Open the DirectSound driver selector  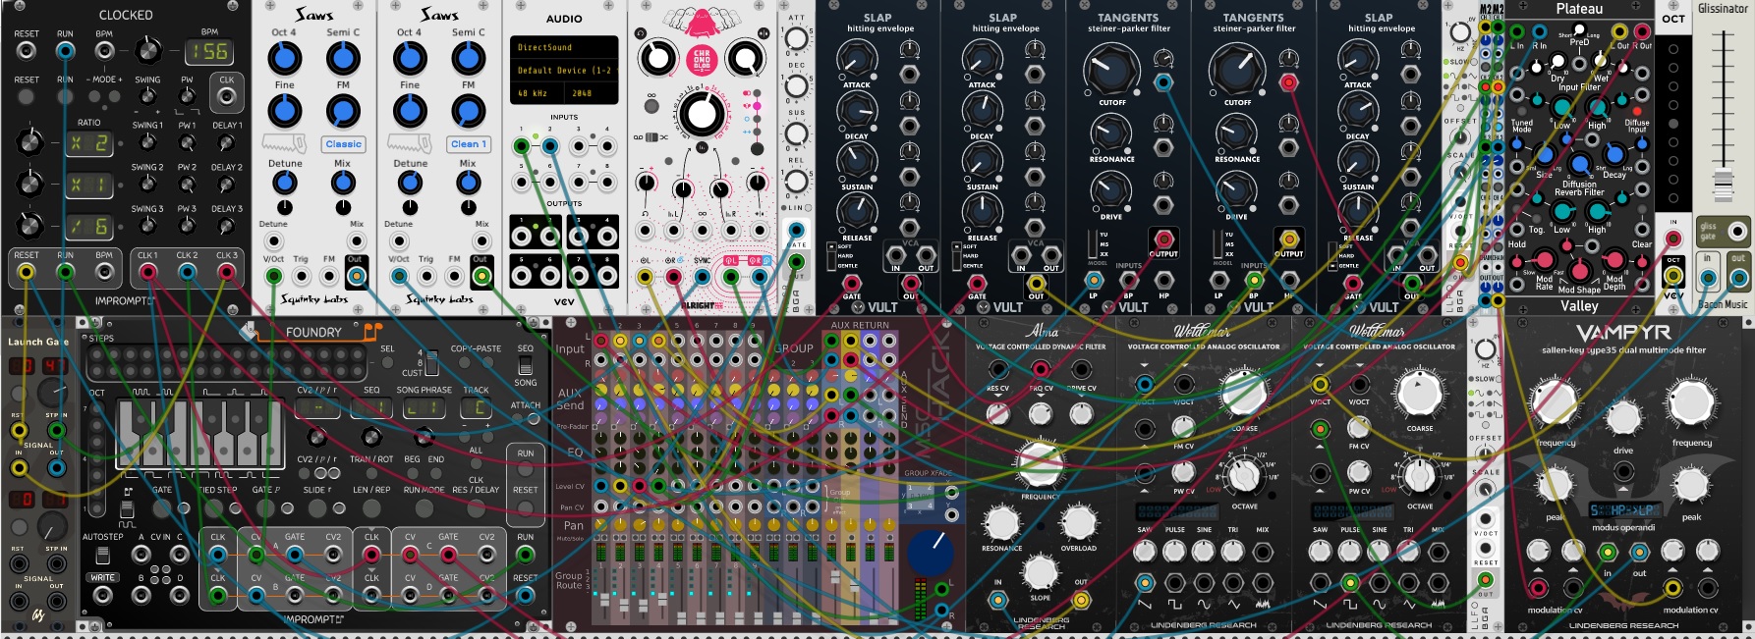tap(564, 47)
